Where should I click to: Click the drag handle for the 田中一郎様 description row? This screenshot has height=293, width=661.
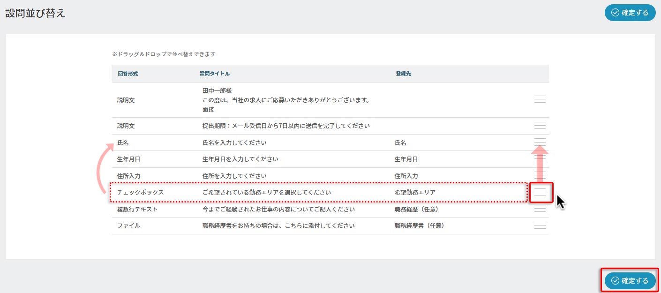pyautogui.click(x=540, y=99)
